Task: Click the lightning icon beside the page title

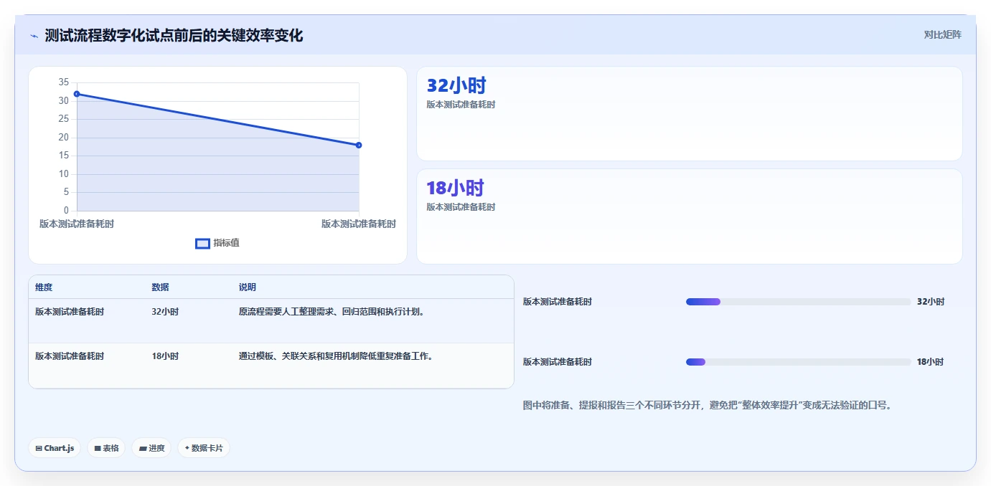Action: [34, 36]
